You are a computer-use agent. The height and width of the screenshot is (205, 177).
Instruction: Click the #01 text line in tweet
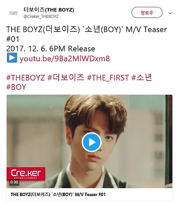click(13, 39)
